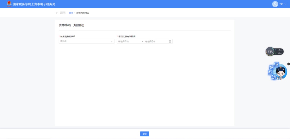The height and width of the screenshot is (139, 290).
Task: Click the 减免税备案事项 label
Action: click(x=68, y=36)
